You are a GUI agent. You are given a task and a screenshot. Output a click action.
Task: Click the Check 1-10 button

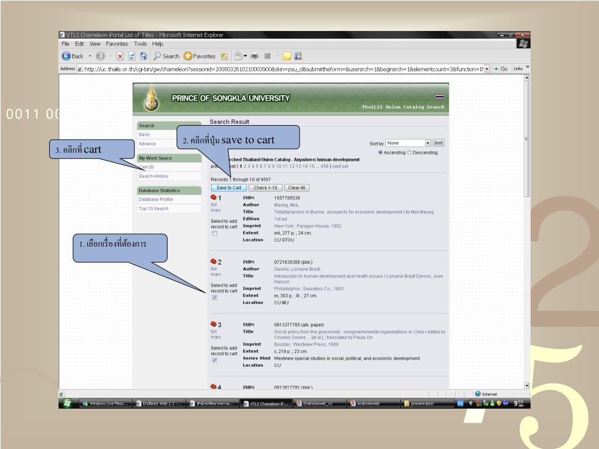tap(266, 188)
